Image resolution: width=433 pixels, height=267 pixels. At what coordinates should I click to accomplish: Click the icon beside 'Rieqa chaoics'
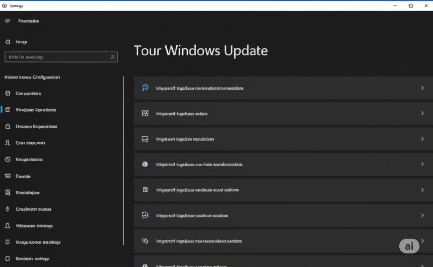coord(8,159)
